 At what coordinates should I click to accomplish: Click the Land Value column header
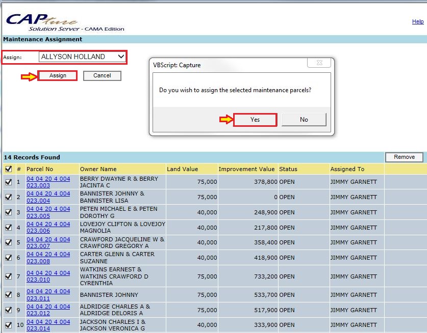182,169
